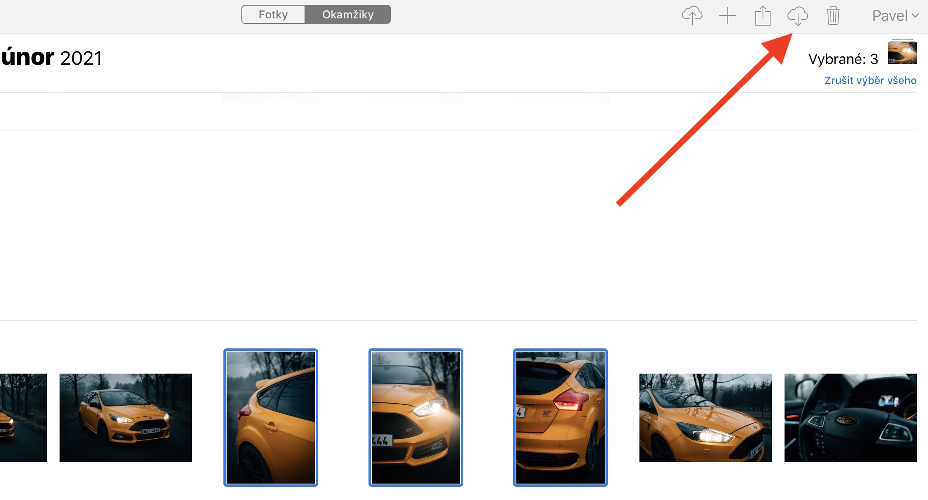
Task: Switch to the Okamžiky tab
Action: click(348, 15)
